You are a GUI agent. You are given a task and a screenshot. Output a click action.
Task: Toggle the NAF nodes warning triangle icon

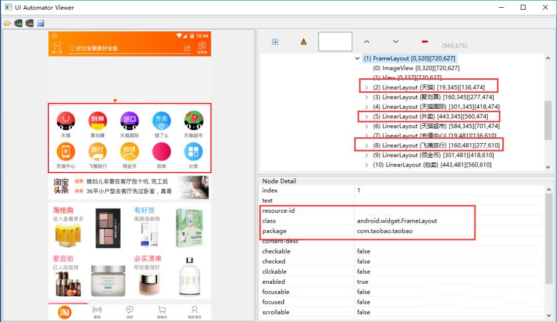(x=303, y=42)
